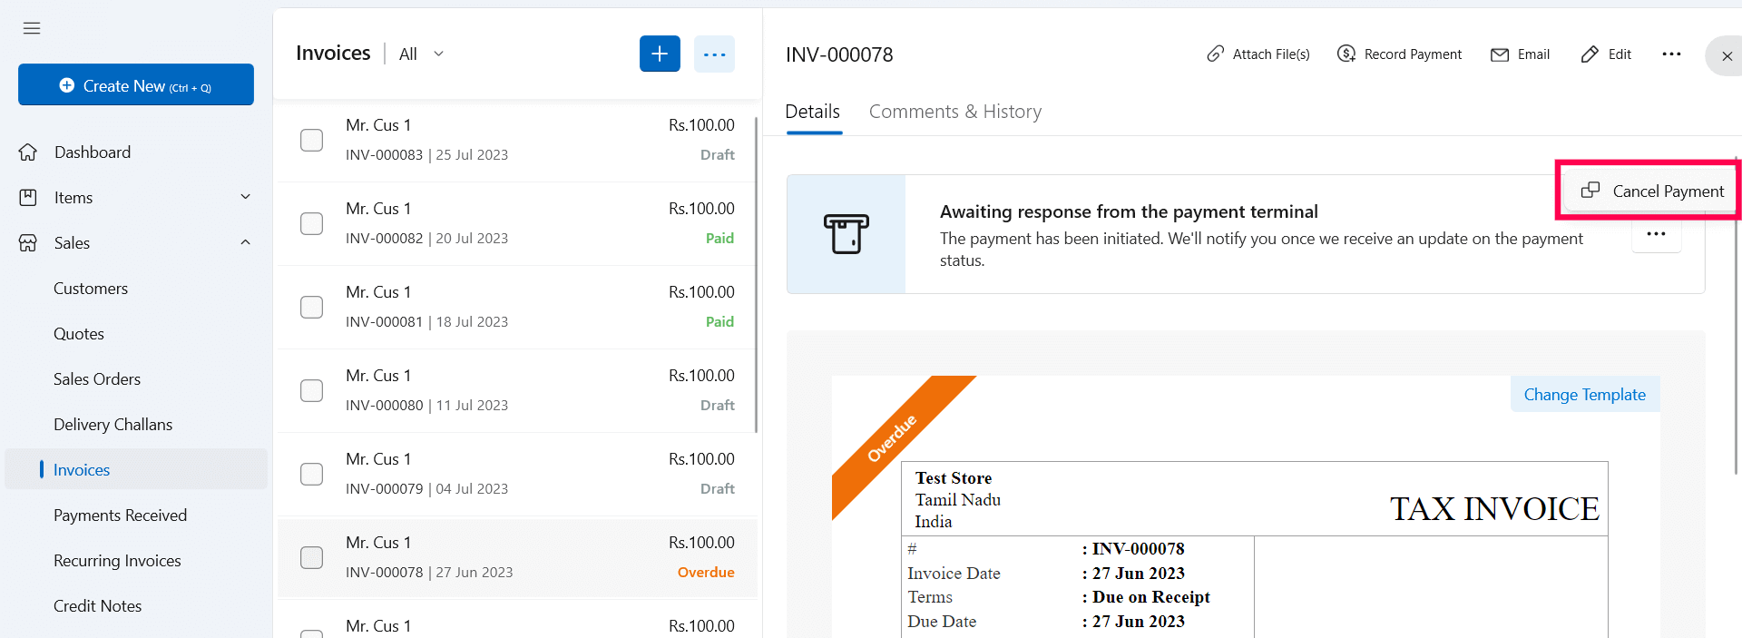The image size is (1742, 638).
Task: Click the blue plus new invoice button
Action: (x=660, y=54)
